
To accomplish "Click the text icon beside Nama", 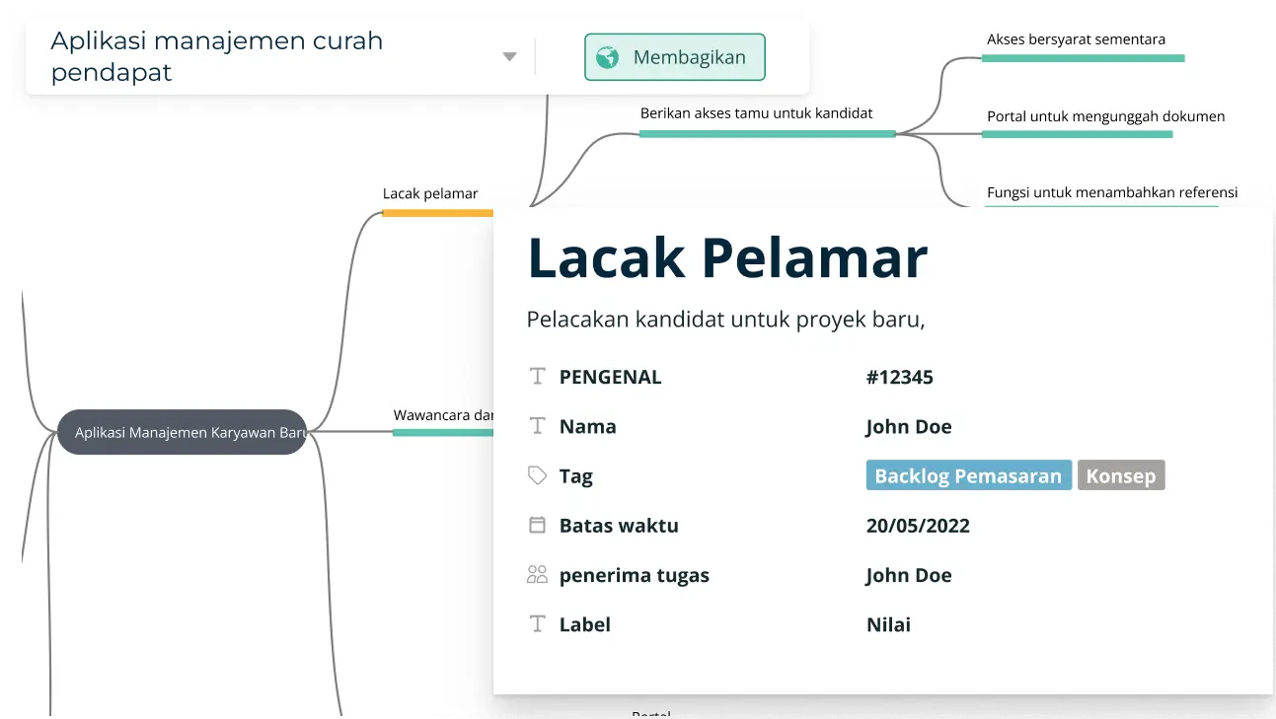I will coord(537,426).
